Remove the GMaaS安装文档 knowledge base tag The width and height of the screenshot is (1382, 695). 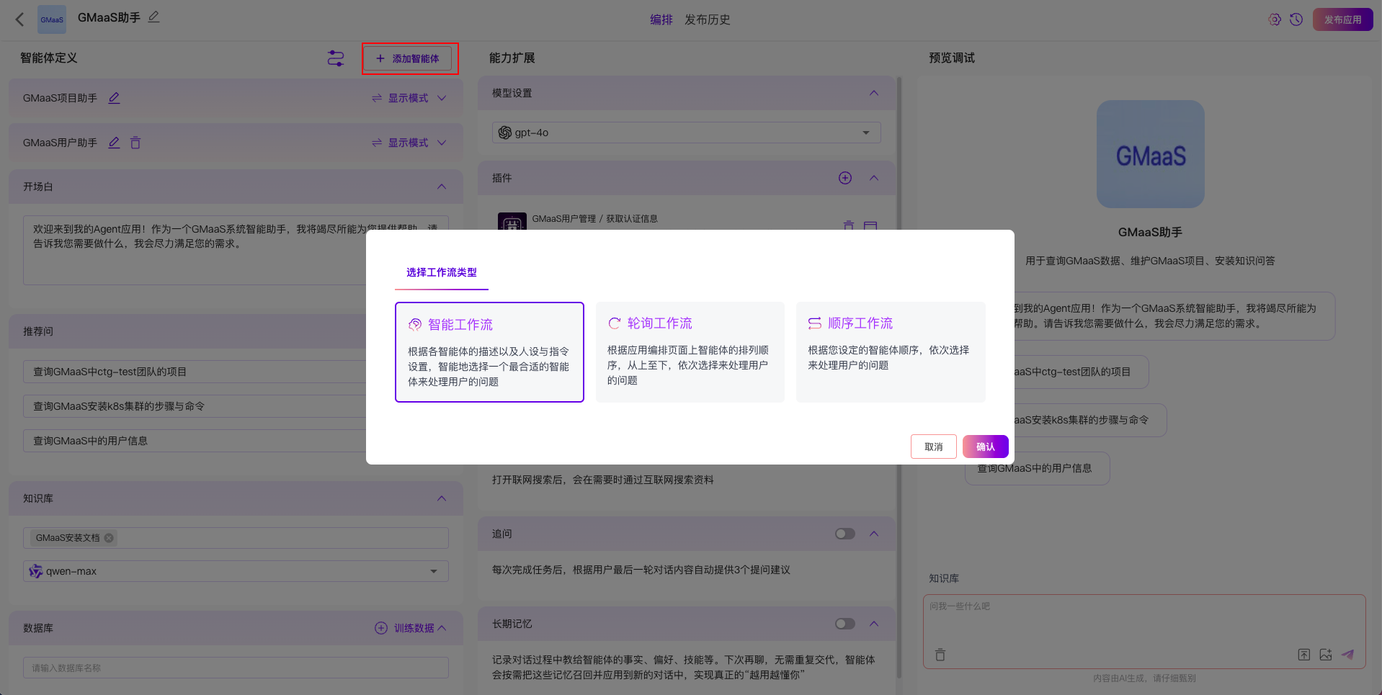pos(109,538)
